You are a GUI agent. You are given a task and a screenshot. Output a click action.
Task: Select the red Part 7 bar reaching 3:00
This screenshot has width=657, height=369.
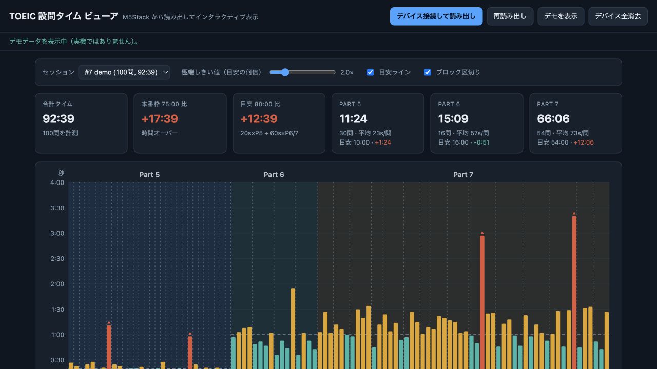(482, 302)
